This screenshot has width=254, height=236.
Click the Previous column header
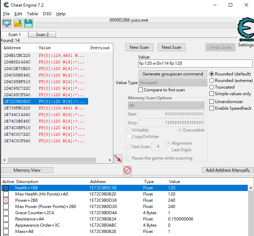[x=100, y=48]
